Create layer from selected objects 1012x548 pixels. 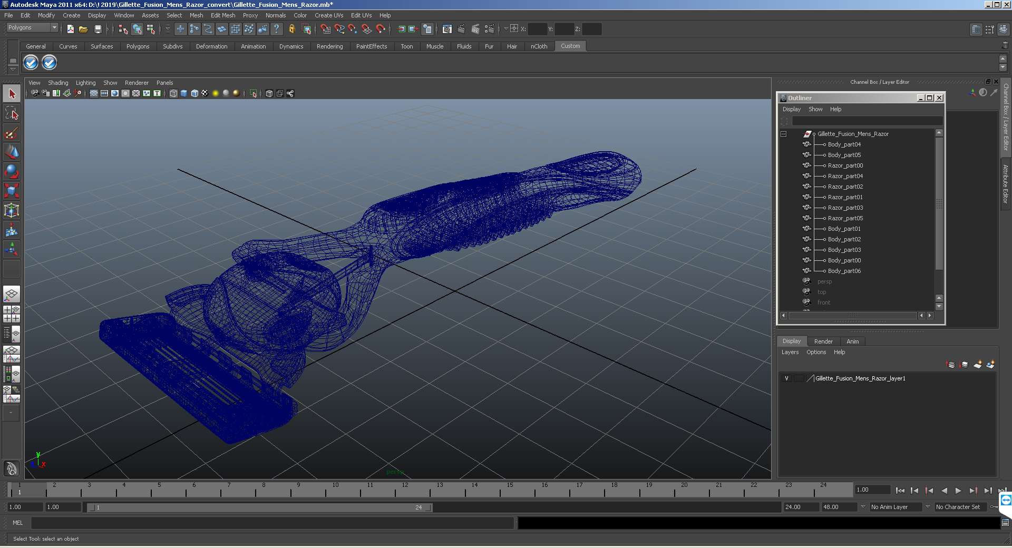pos(990,364)
